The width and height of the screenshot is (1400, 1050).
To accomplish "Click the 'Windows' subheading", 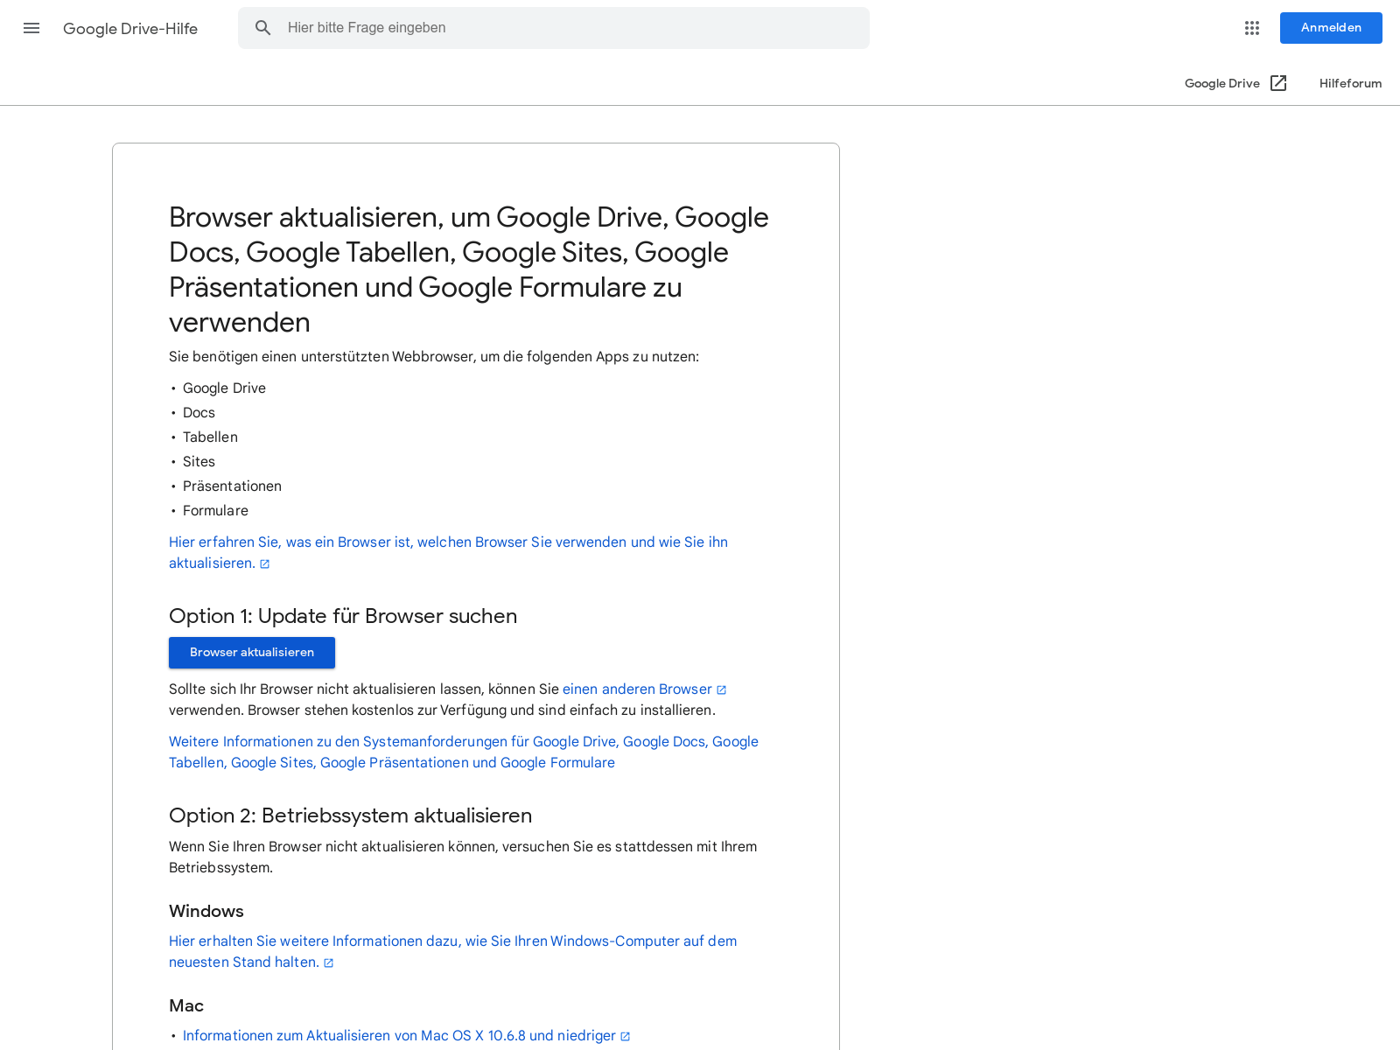I will tap(206, 911).
